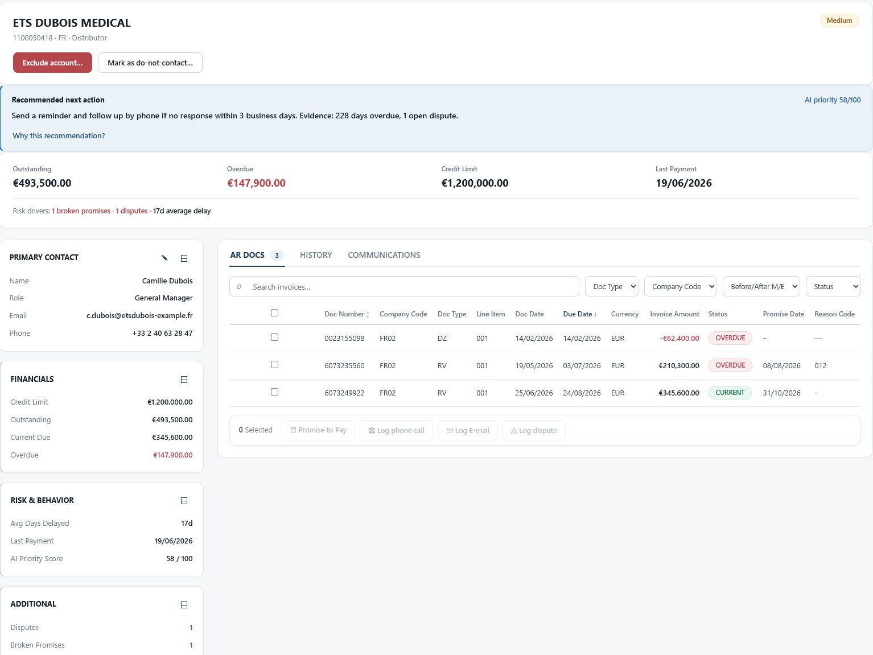Collapse the Financials panel
873x655 pixels.
coord(184,380)
